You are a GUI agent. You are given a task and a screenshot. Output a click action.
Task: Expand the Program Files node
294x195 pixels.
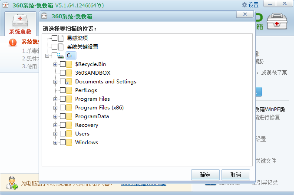55,99
